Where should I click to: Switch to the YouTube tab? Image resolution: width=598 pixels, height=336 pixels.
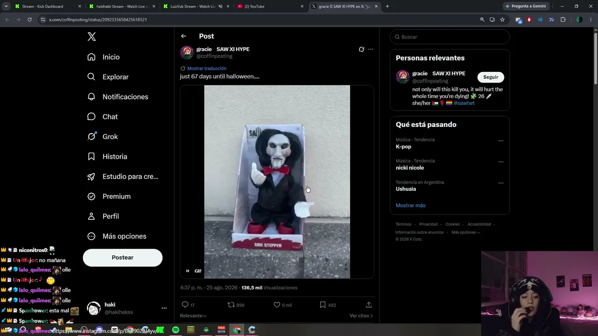[x=270, y=7]
